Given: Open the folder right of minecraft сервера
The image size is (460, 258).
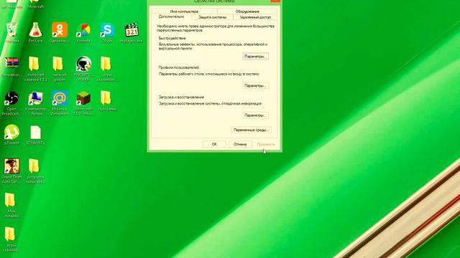Looking at the screenshot, I should point(57,64).
